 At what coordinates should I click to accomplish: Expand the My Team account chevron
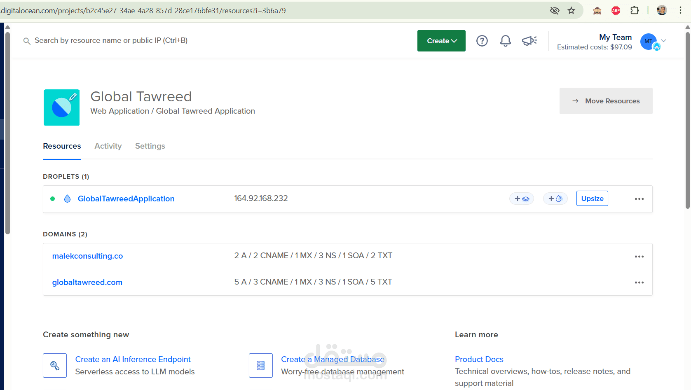(663, 40)
